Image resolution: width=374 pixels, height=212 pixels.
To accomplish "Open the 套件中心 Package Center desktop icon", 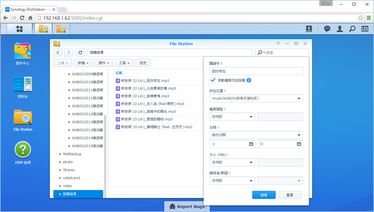I will click(23, 51).
